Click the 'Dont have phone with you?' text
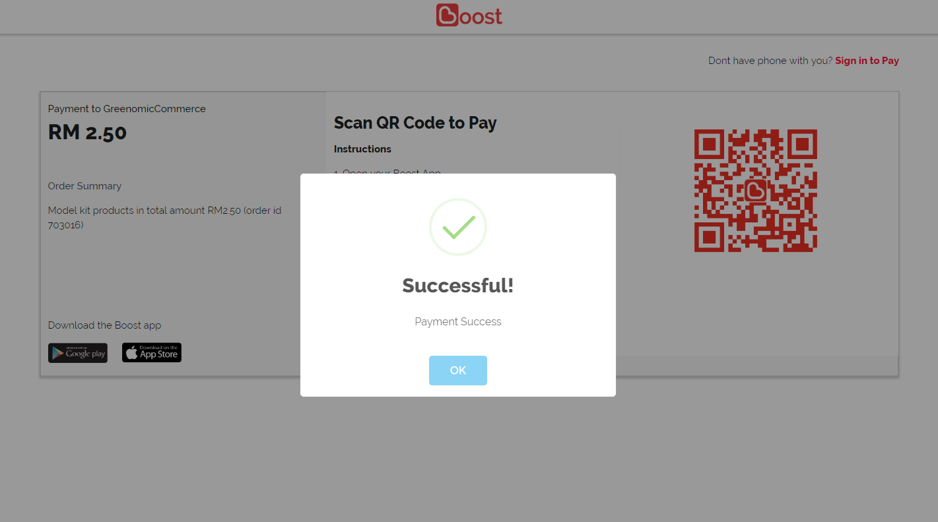Image resolution: width=938 pixels, height=522 pixels. pos(770,61)
